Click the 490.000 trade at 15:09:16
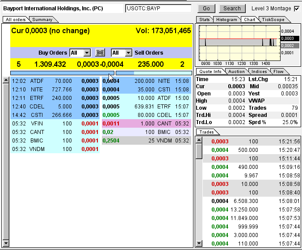The width and height of the screenshot is (302, 250). [252, 167]
